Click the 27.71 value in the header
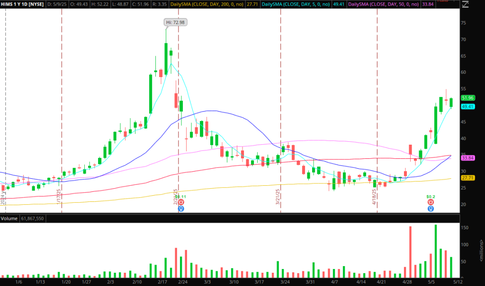 [x=252, y=4]
